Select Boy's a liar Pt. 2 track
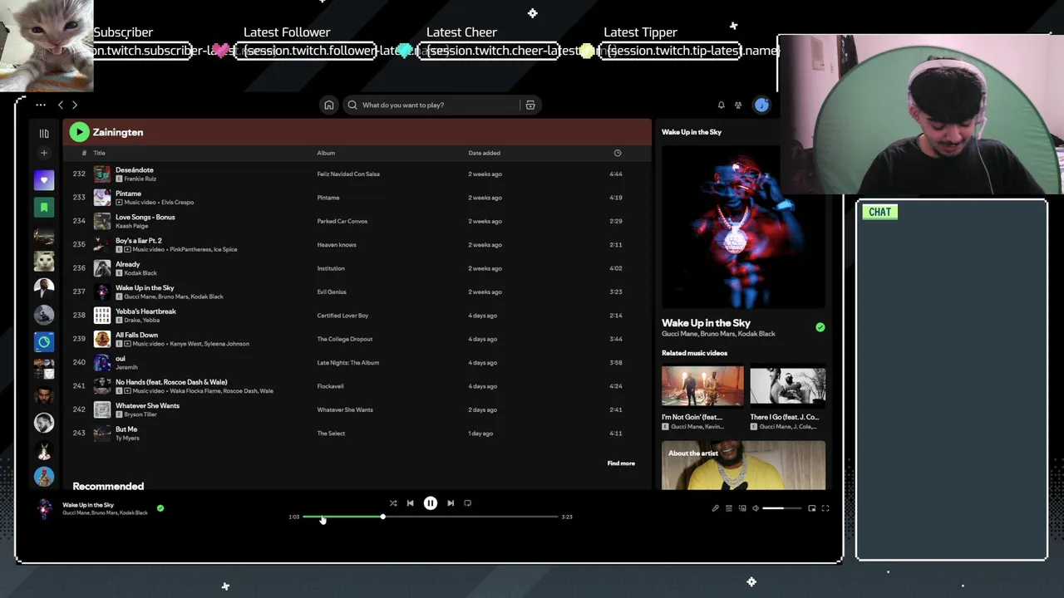Image resolution: width=1064 pixels, height=598 pixels. coord(139,240)
